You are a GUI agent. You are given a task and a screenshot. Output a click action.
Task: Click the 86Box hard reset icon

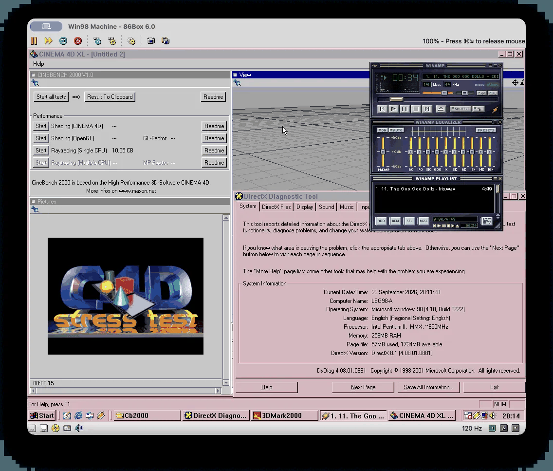tap(63, 41)
